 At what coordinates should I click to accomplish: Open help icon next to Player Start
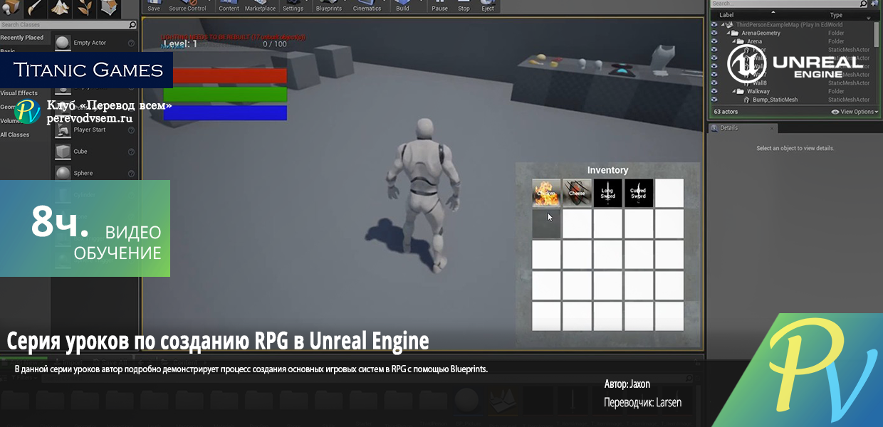pyautogui.click(x=131, y=130)
